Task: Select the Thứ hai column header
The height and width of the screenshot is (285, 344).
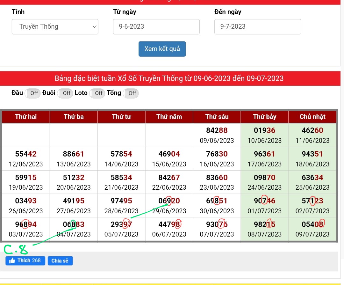Action: coord(26,117)
